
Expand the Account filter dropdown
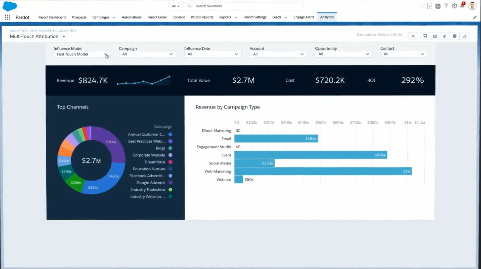278,54
